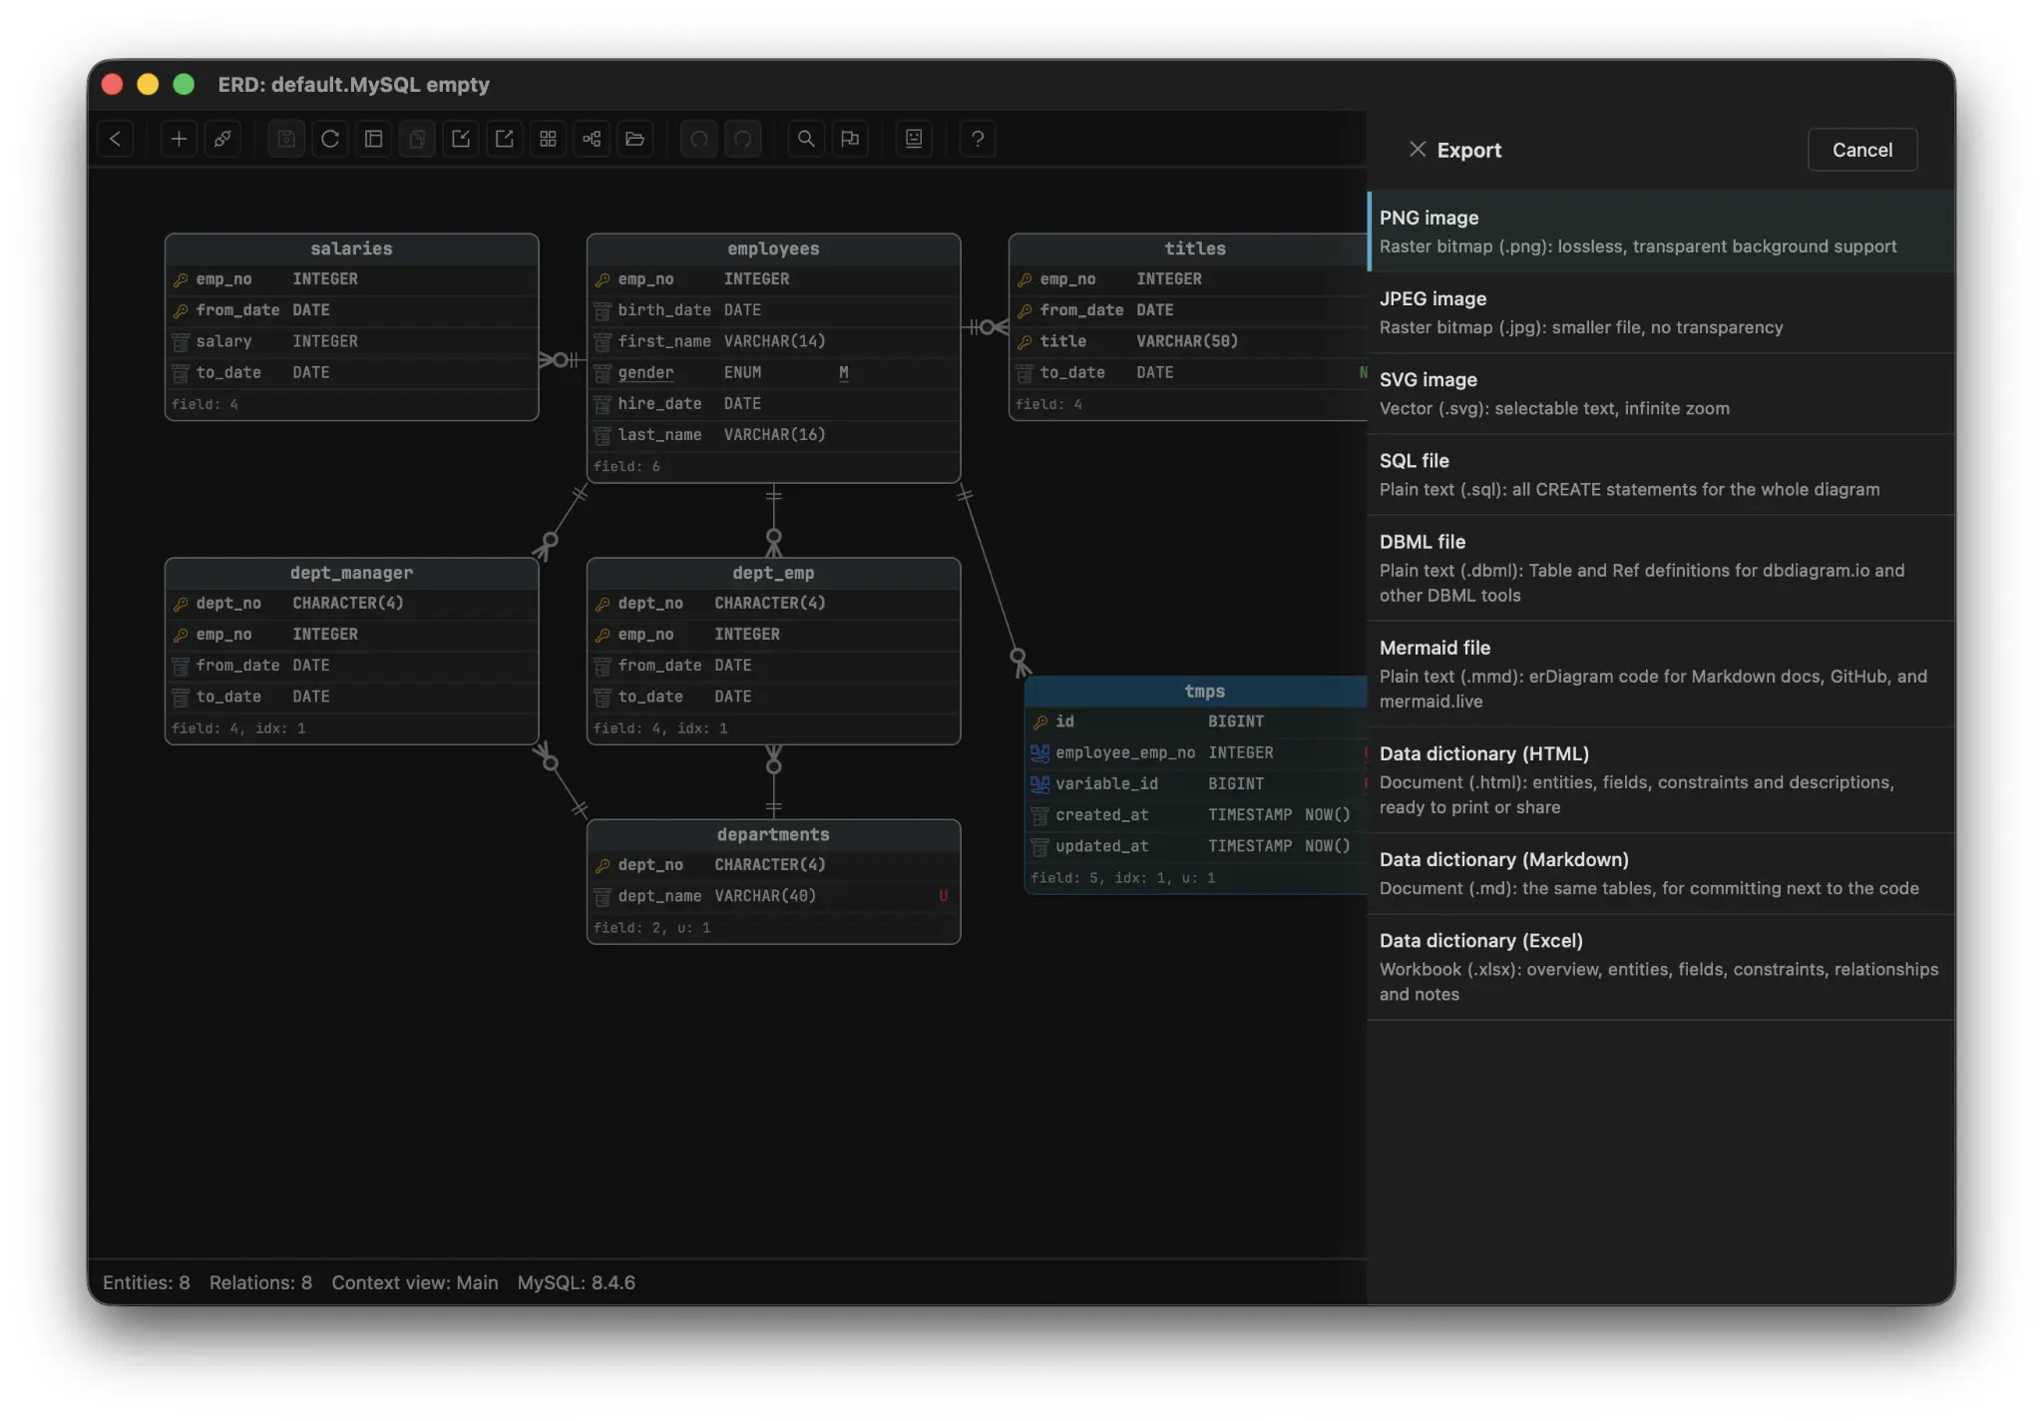Click the salary field in salaries
Screen dimensions: 2043x1421
point(351,341)
